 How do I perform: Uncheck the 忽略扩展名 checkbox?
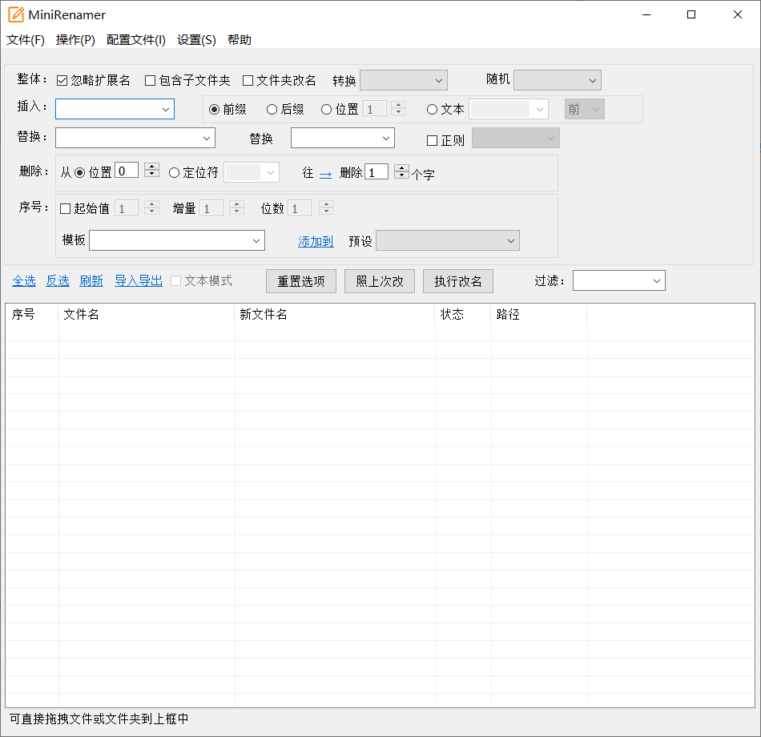[62, 79]
